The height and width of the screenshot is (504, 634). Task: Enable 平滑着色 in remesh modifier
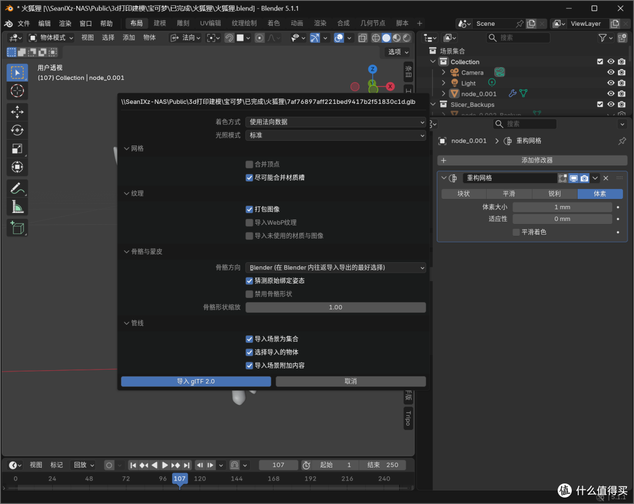(516, 232)
